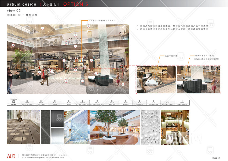Click '100% Schematic Design Rev2' footer text
228x161 pixels.
pyautogui.click(x=34, y=158)
